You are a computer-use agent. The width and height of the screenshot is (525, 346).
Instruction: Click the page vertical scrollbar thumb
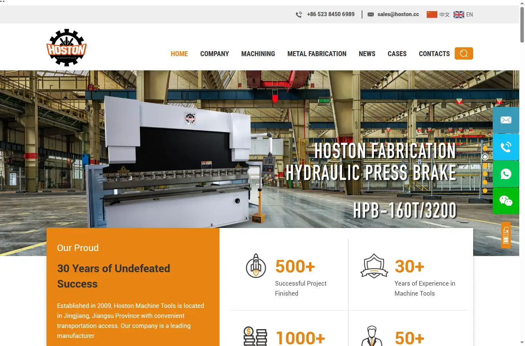click(522, 24)
